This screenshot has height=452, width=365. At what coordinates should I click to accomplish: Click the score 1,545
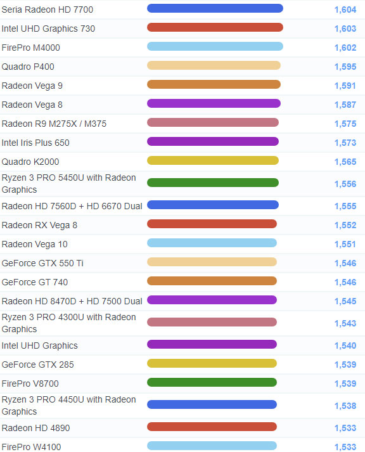(345, 302)
